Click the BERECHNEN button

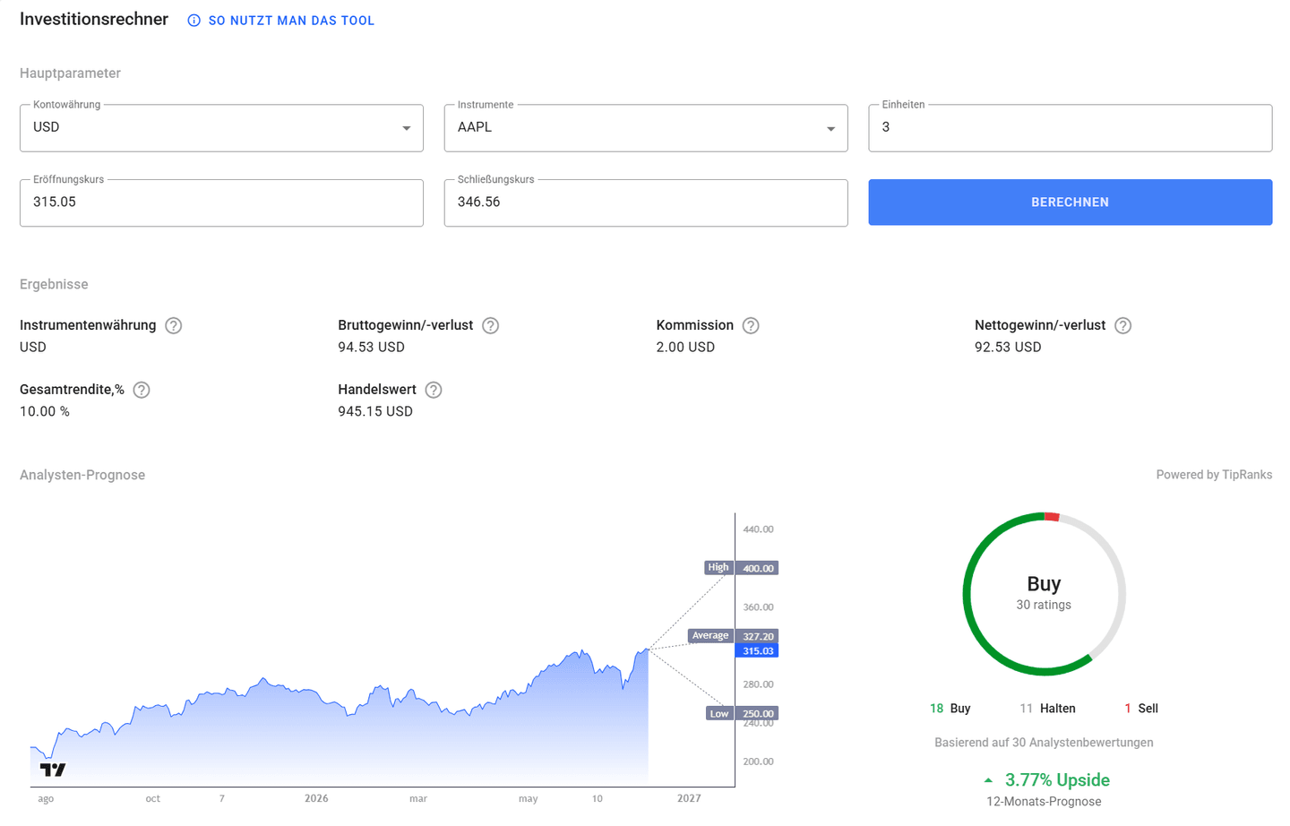(1071, 202)
